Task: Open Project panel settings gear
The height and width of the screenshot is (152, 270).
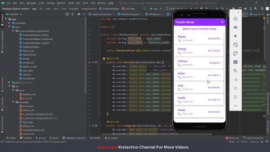Action: click(x=79, y=14)
